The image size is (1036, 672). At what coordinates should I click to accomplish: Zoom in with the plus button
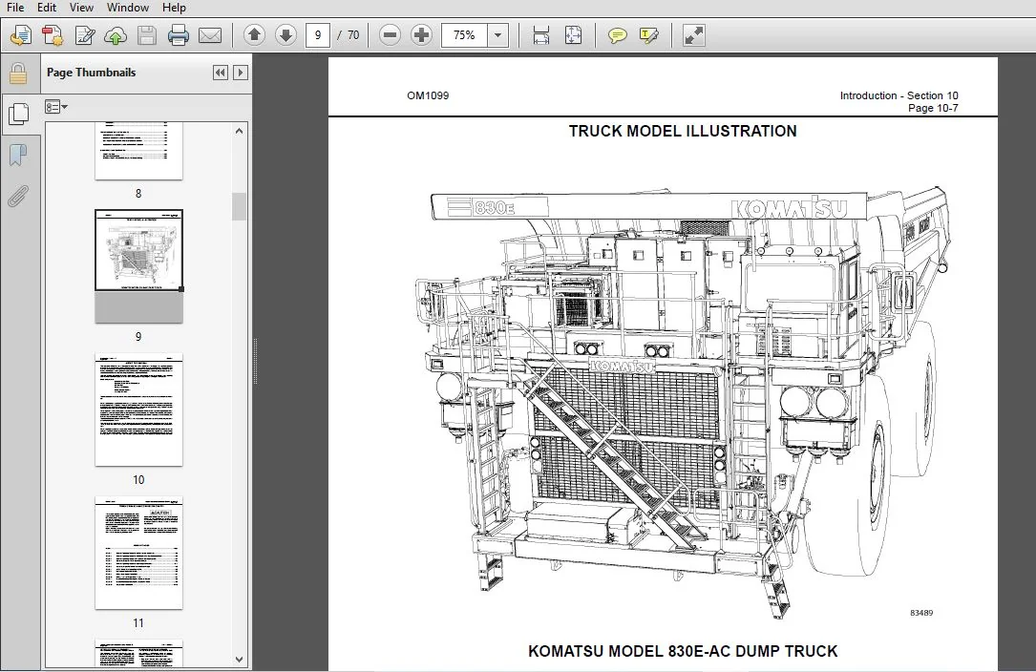click(x=421, y=35)
